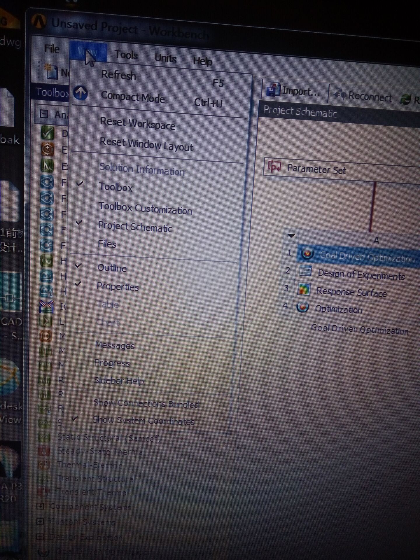
Task: Open the system A dropdown arrow menu
Action: (291, 236)
